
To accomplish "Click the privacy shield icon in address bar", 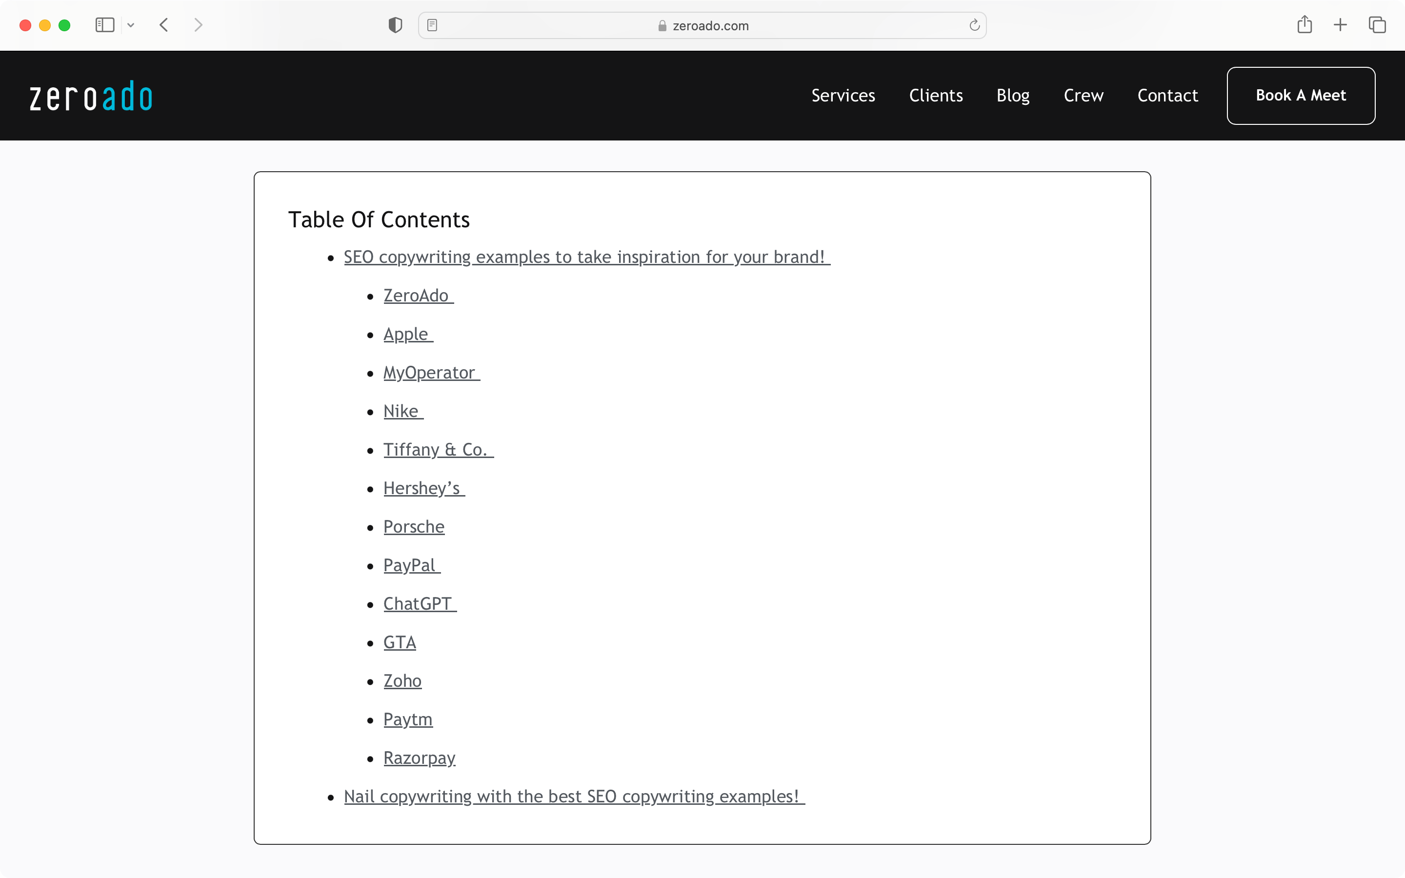I will tap(395, 25).
